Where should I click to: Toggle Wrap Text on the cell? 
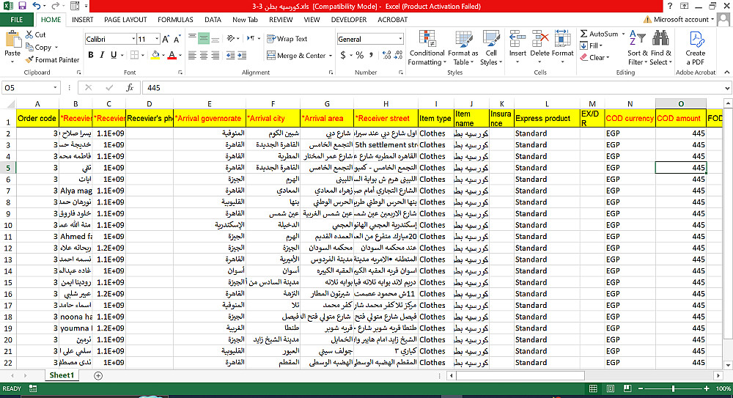[287, 39]
